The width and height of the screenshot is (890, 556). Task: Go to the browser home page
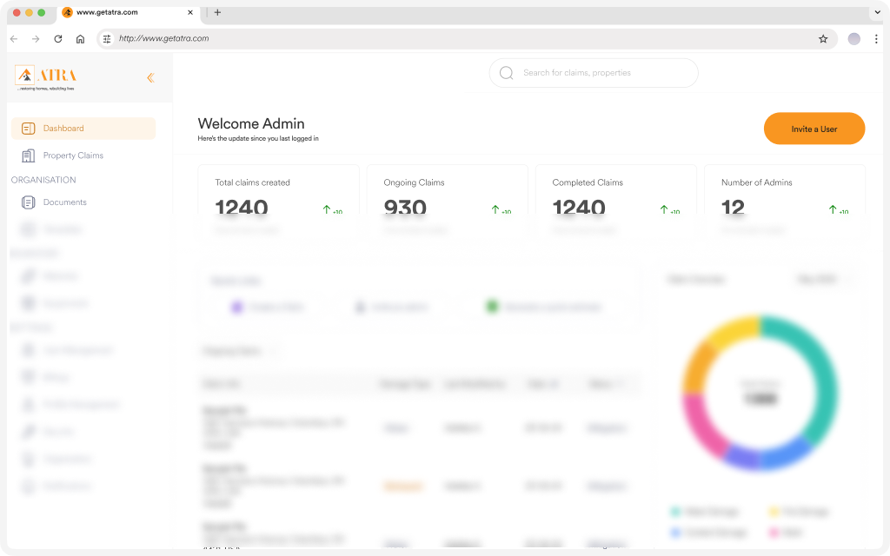coord(80,39)
